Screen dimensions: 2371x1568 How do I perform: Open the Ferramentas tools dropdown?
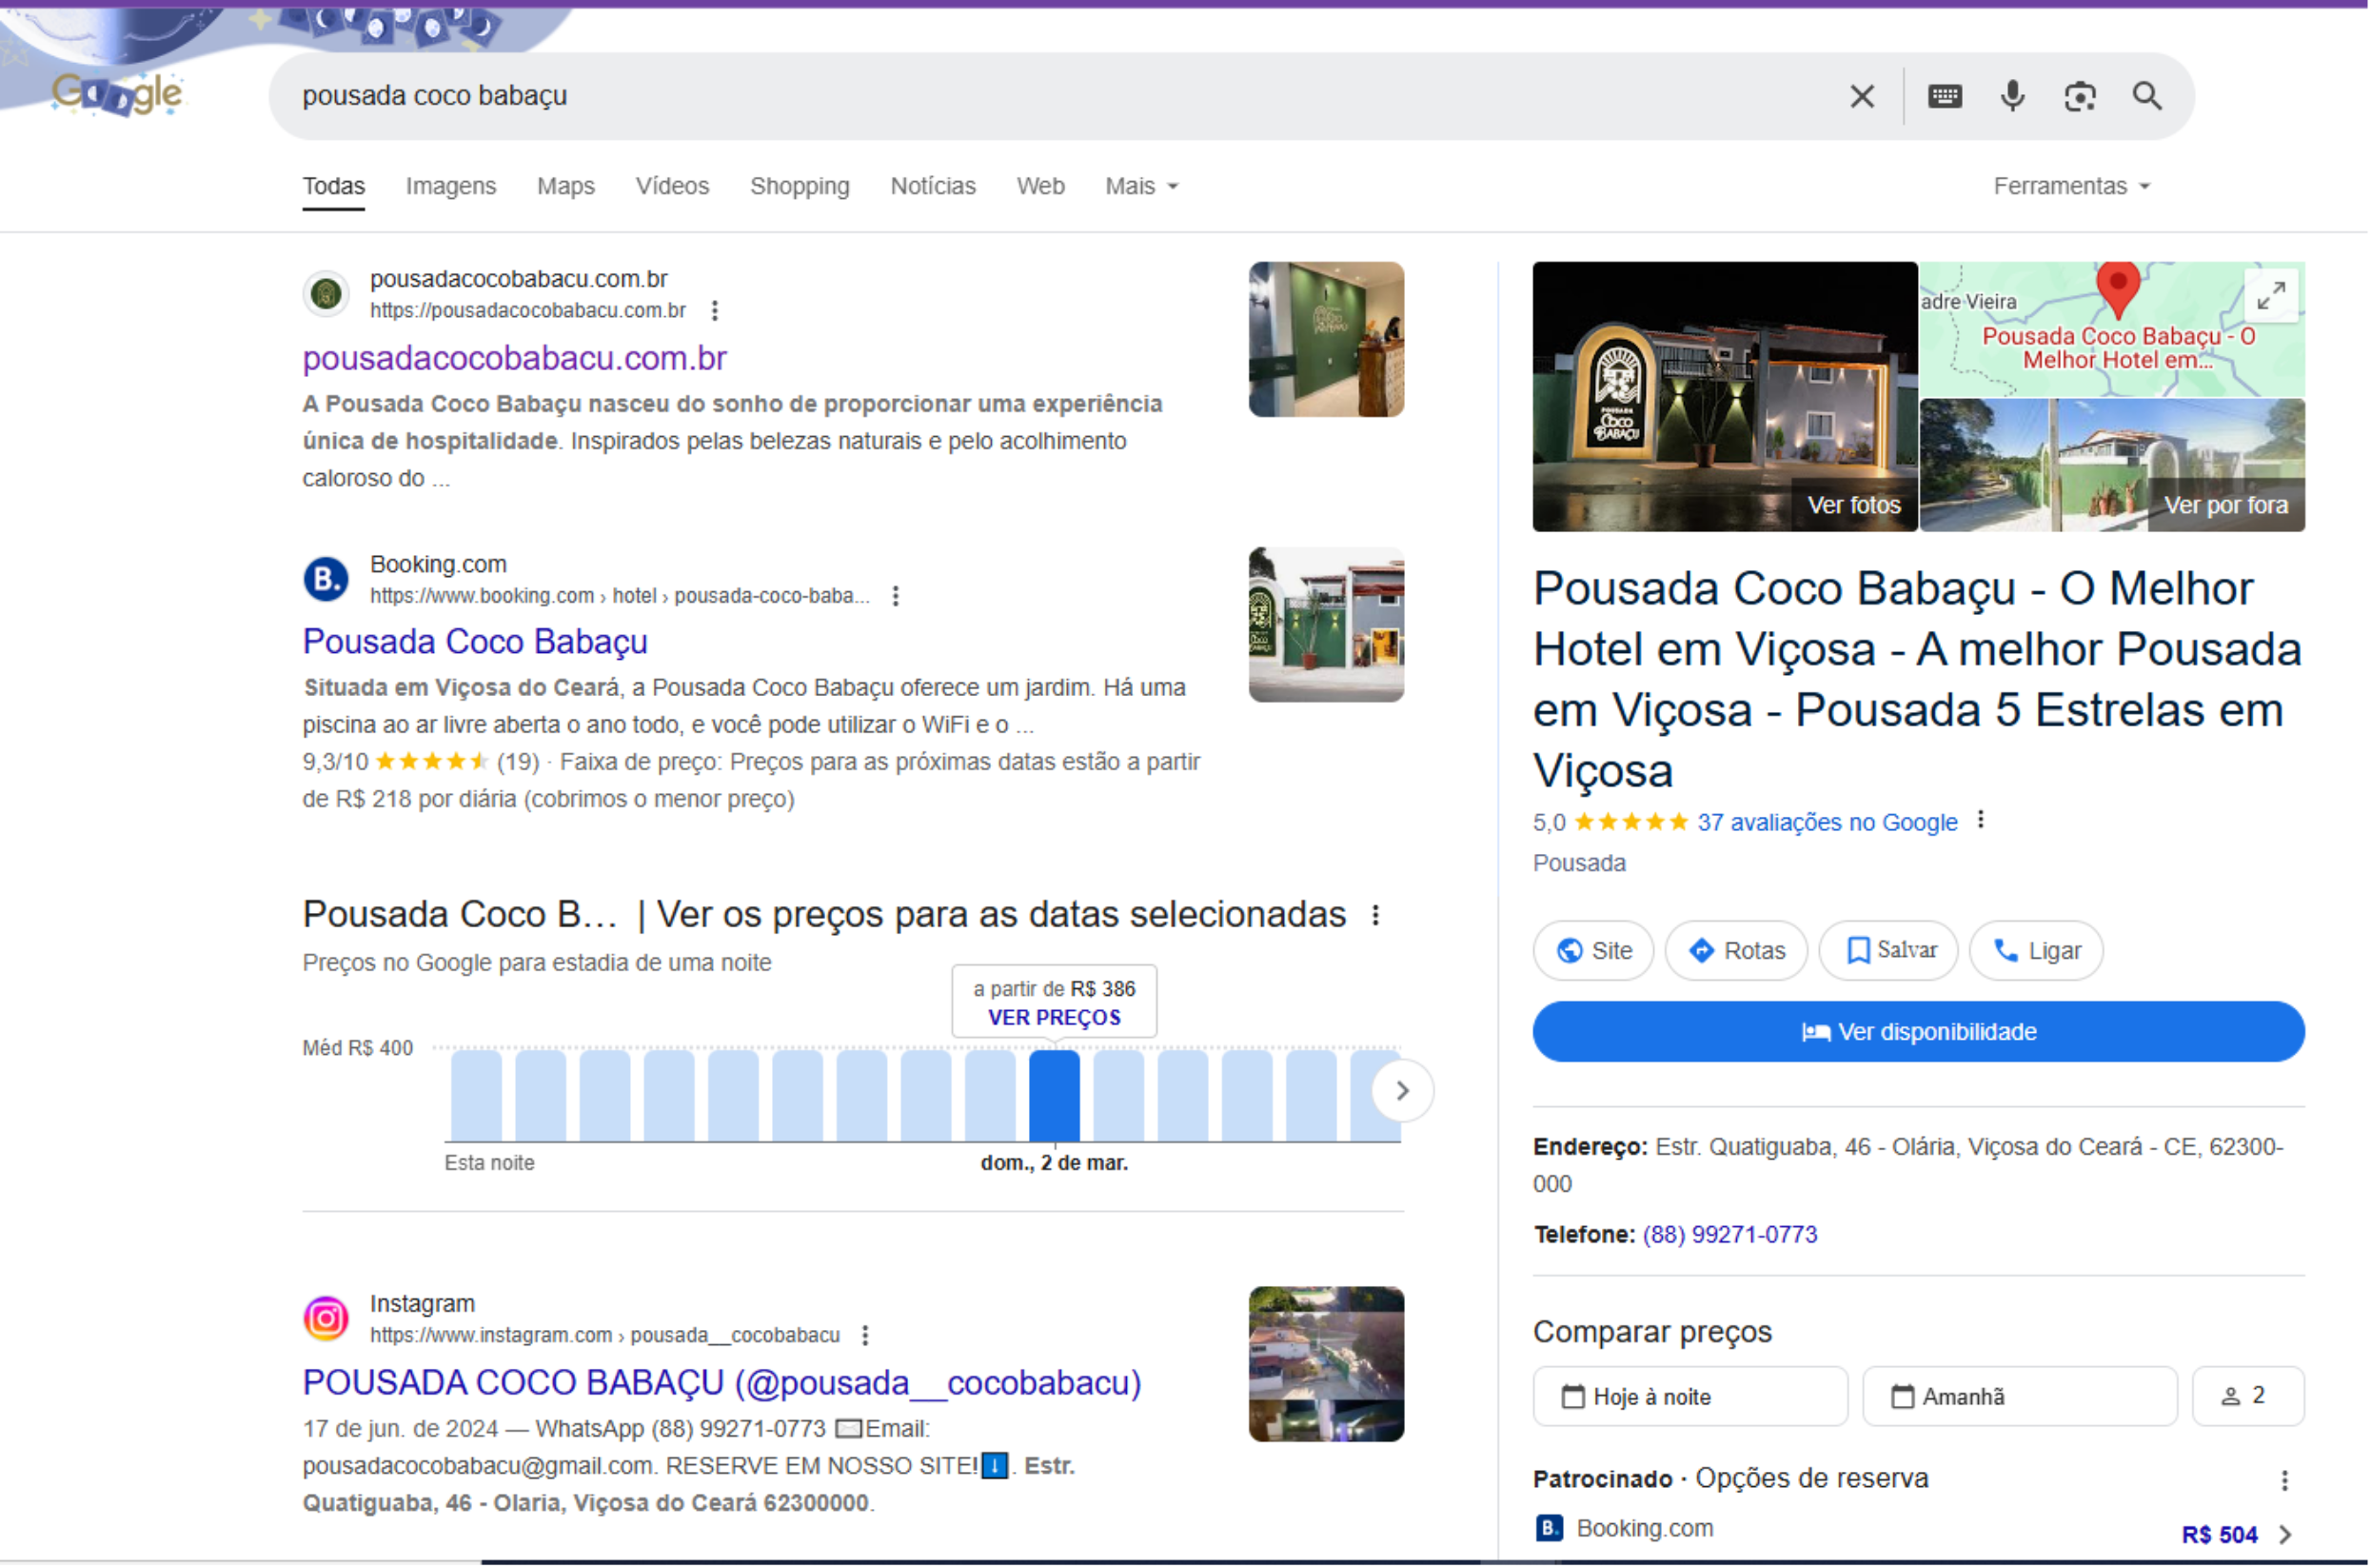(x=2071, y=186)
